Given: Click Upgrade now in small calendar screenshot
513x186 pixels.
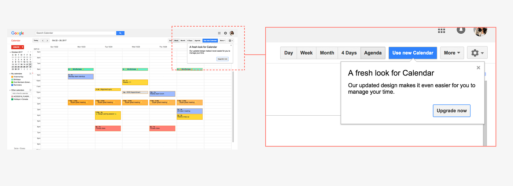Looking at the screenshot, I should [x=222, y=59].
